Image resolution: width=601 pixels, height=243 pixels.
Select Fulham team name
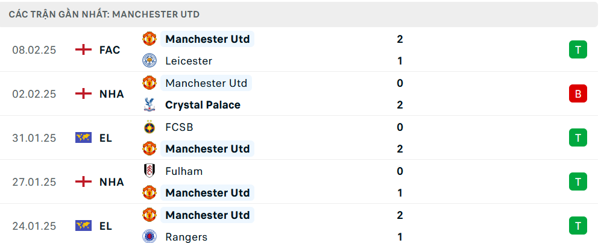coord(184,171)
